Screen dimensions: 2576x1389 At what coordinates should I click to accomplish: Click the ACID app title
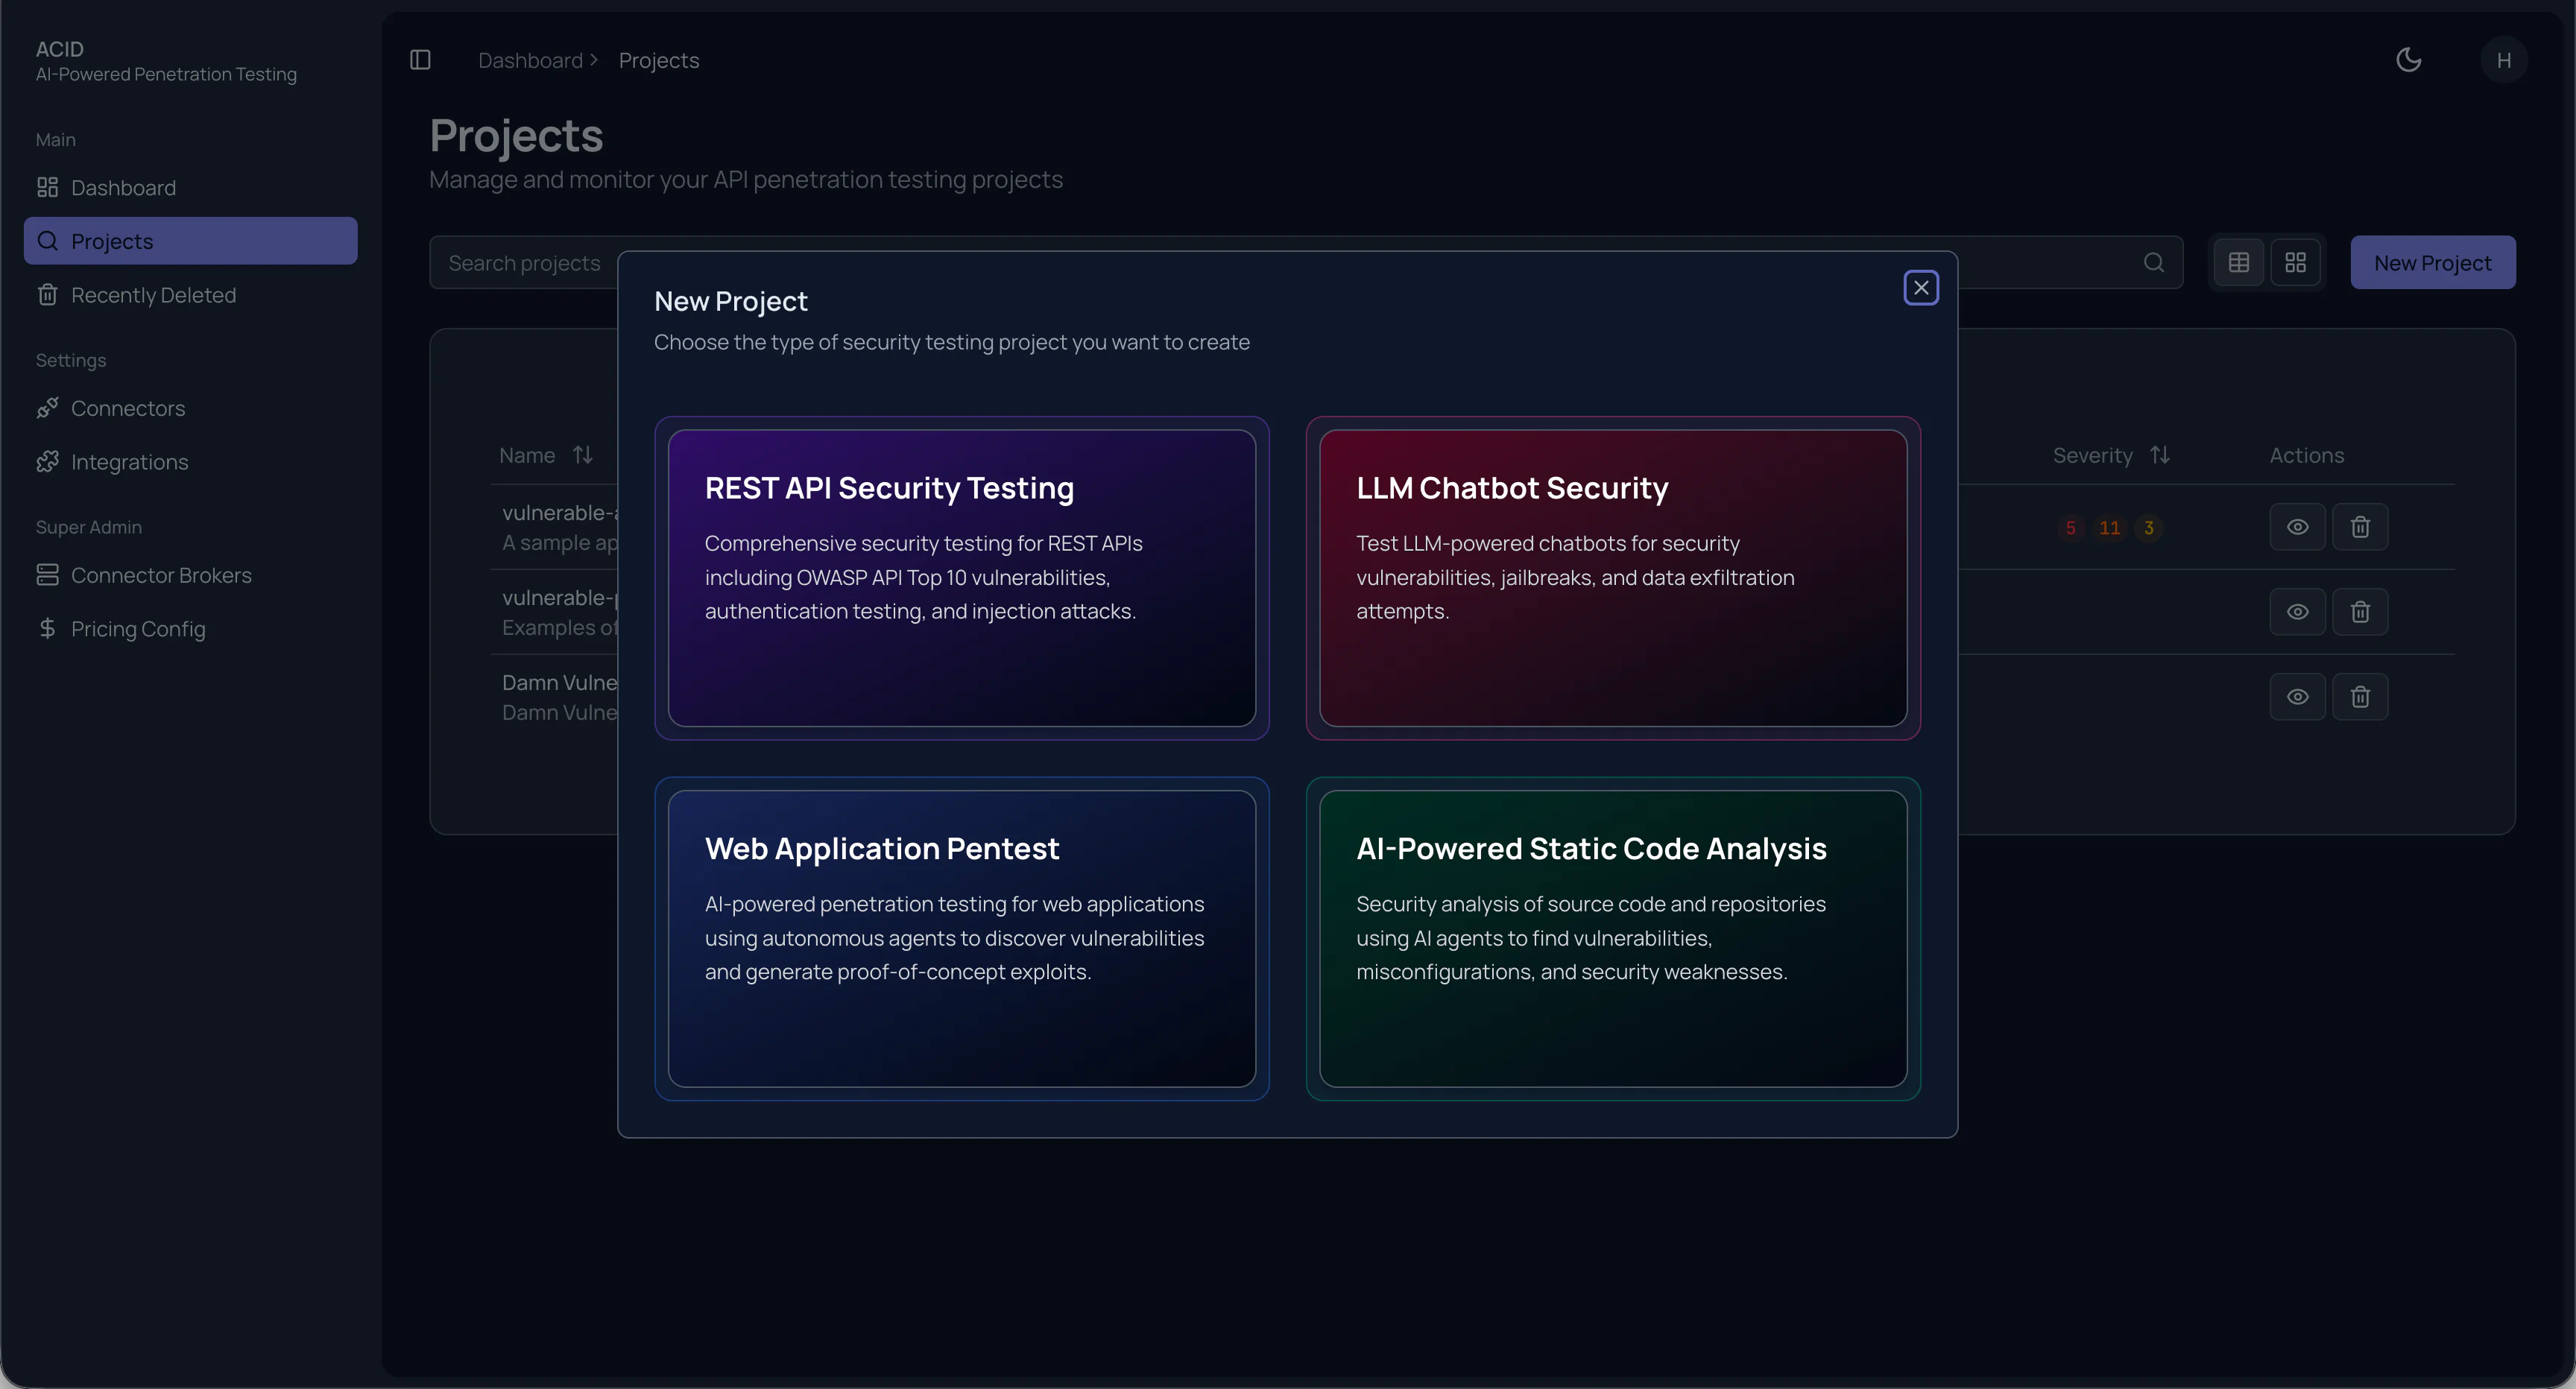tap(60, 49)
